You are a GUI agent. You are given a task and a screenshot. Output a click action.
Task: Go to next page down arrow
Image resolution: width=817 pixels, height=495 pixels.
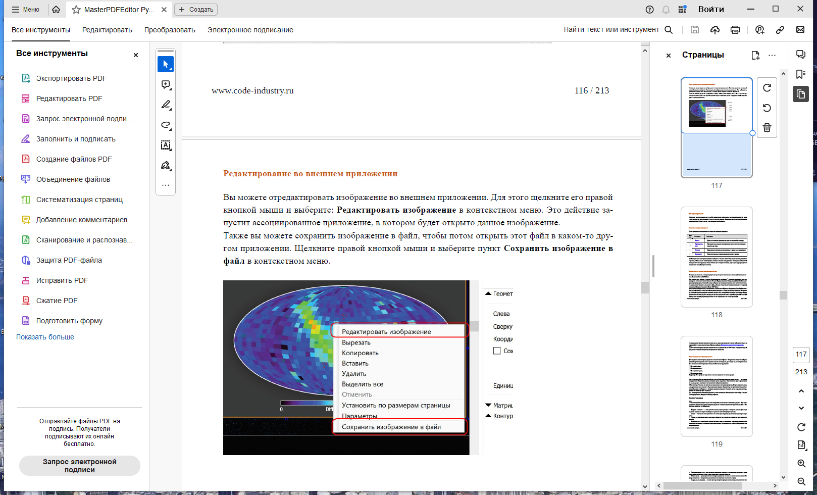pos(801,408)
